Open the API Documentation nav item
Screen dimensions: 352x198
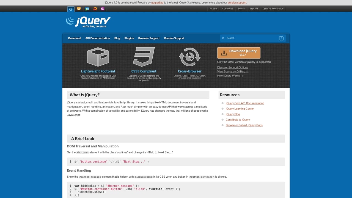[98, 38]
